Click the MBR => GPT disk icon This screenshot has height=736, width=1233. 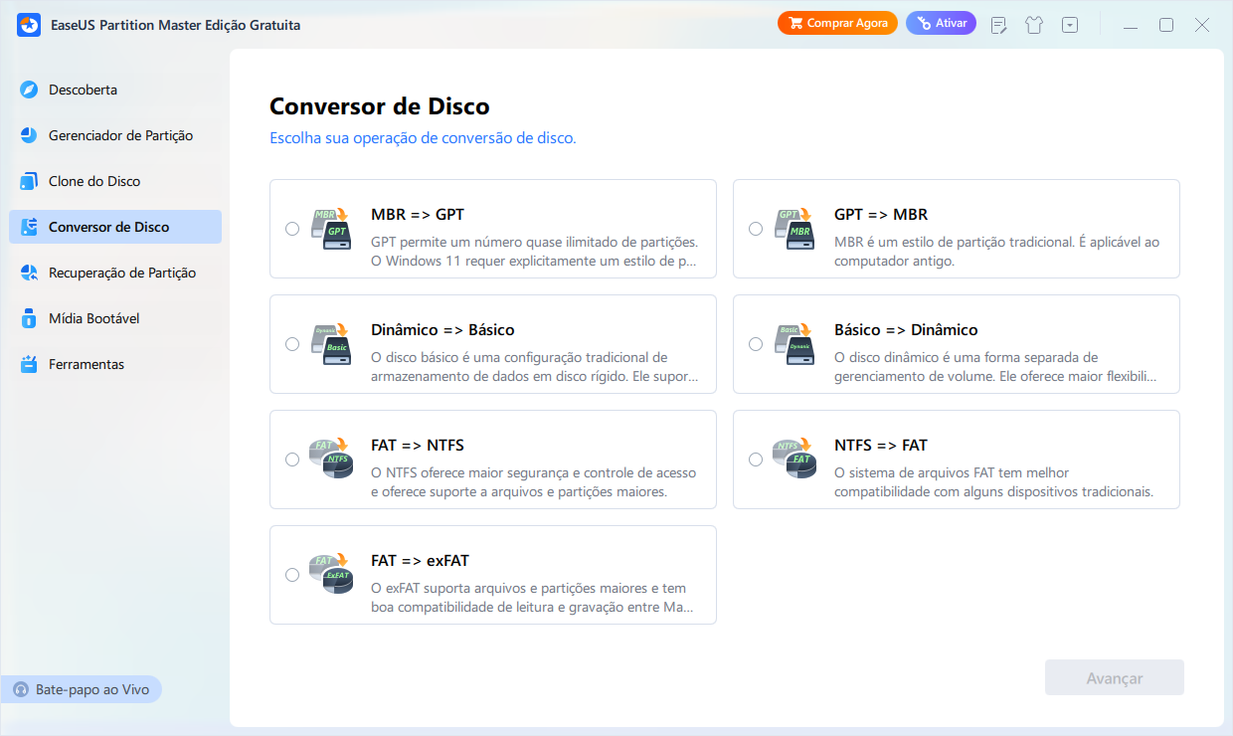click(x=332, y=229)
